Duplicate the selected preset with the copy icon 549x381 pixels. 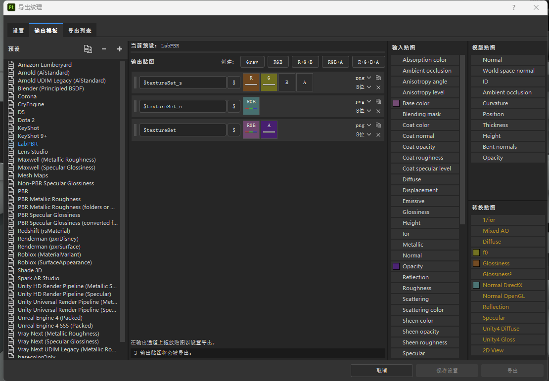pyautogui.click(x=88, y=49)
